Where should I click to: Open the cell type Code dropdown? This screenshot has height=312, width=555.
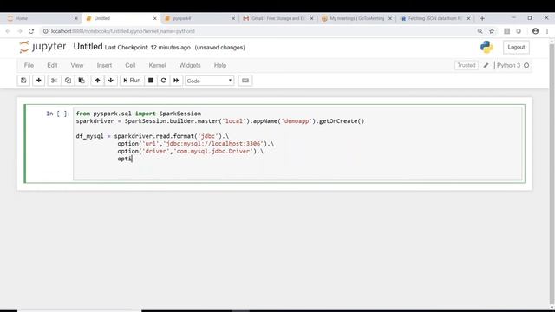209,81
